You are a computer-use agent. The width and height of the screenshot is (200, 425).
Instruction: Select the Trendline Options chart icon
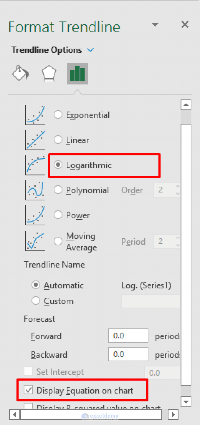[x=77, y=74]
